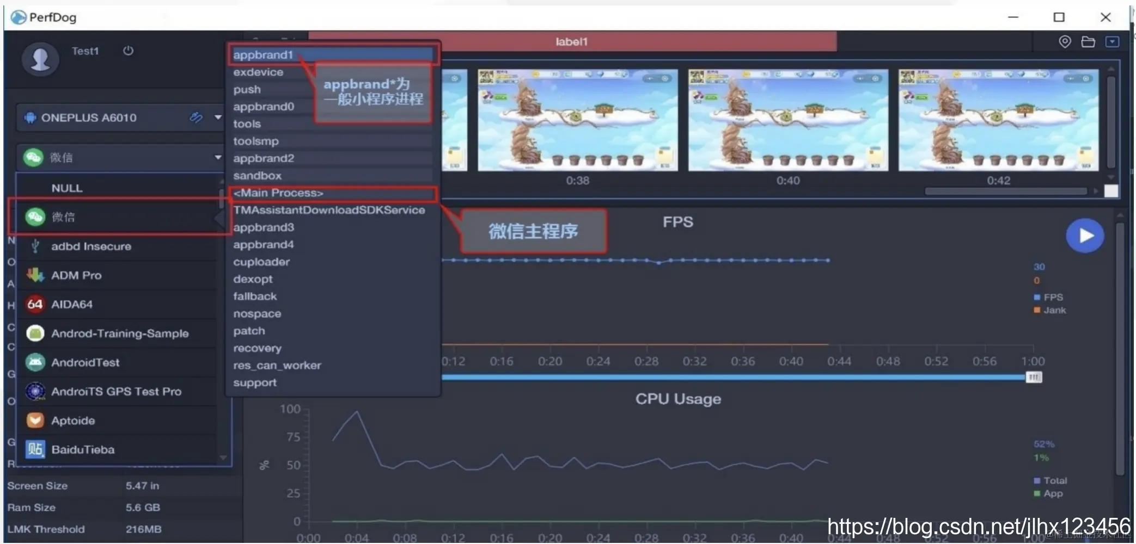Open the 微信 app selection dropdown
The height and width of the screenshot is (544, 1136).
218,157
